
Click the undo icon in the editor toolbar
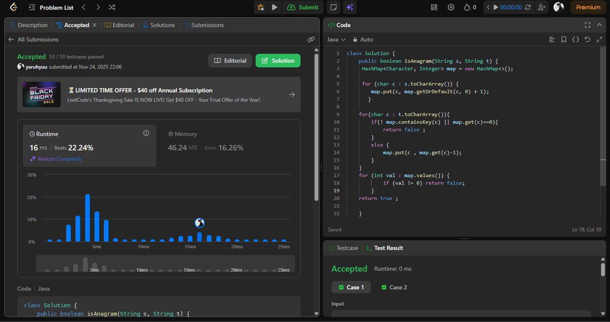[x=587, y=39]
